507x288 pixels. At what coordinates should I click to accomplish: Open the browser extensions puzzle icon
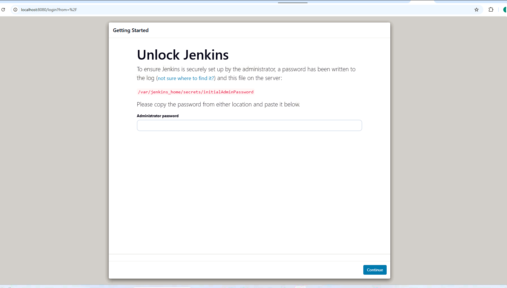coord(491,10)
